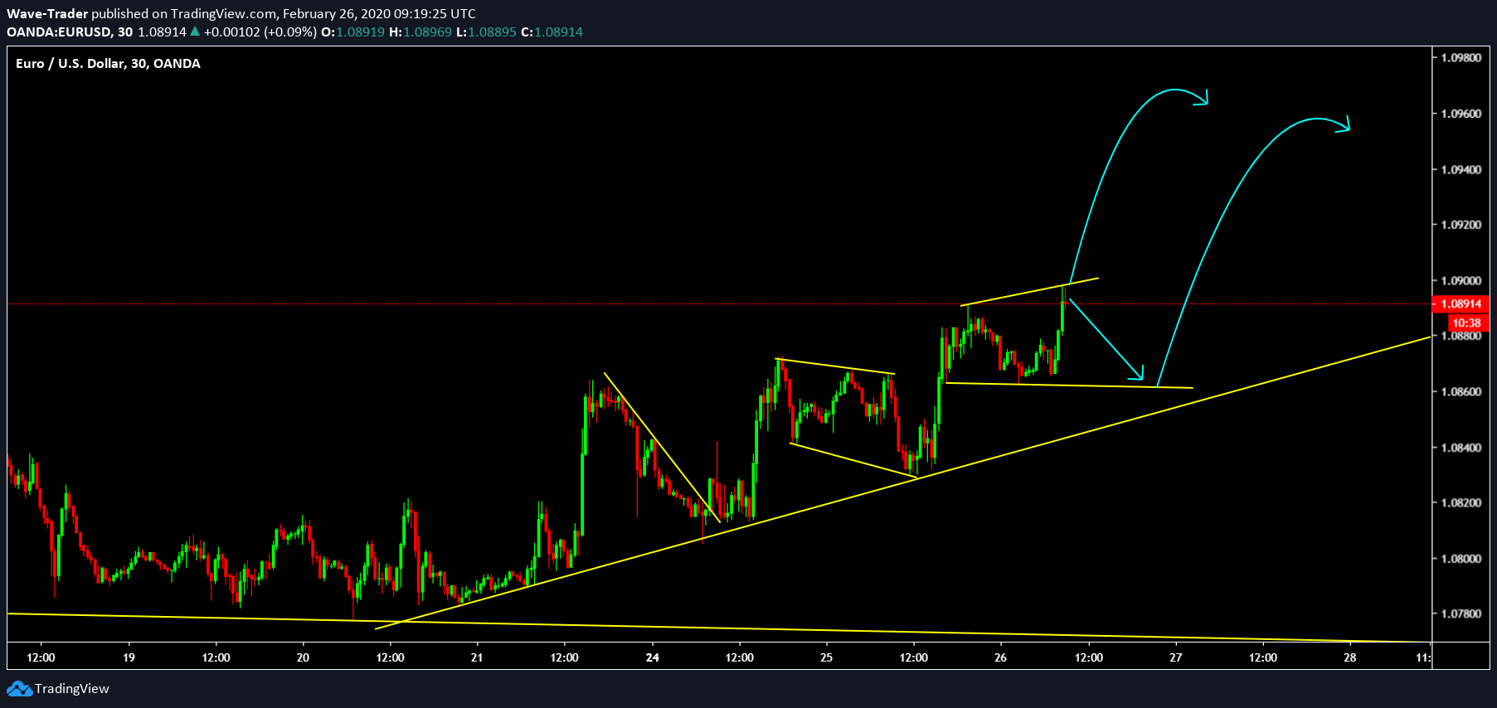The image size is (1497, 708).
Task: Click the 1.08000 price axis label
Action: [x=1461, y=559]
